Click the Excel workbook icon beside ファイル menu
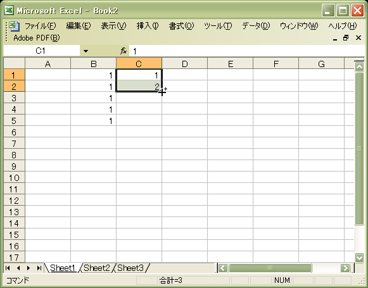The width and height of the screenshot is (368, 288). coord(14,26)
